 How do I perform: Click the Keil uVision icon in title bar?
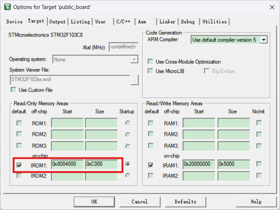8,7
